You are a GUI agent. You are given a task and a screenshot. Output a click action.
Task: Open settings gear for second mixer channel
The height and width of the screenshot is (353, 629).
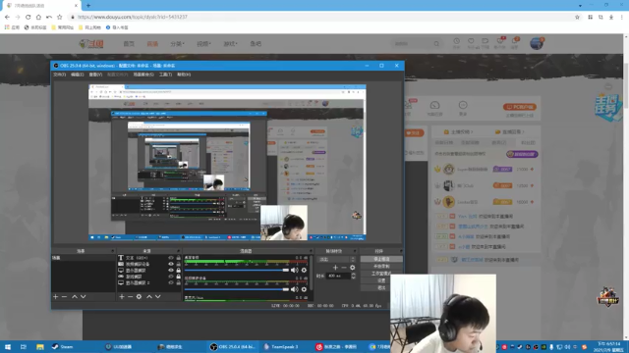click(304, 289)
